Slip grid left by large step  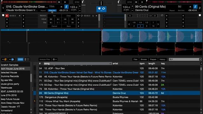(x=51, y=22)
